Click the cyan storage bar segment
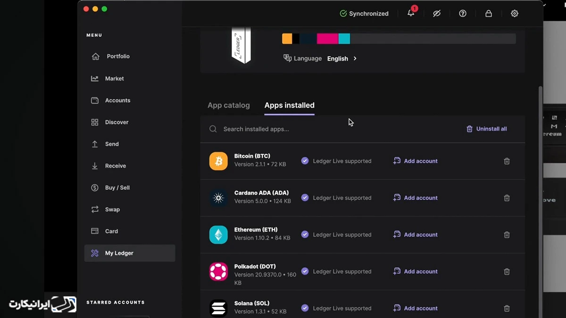The image size is (566, 318). coord(344,39)
